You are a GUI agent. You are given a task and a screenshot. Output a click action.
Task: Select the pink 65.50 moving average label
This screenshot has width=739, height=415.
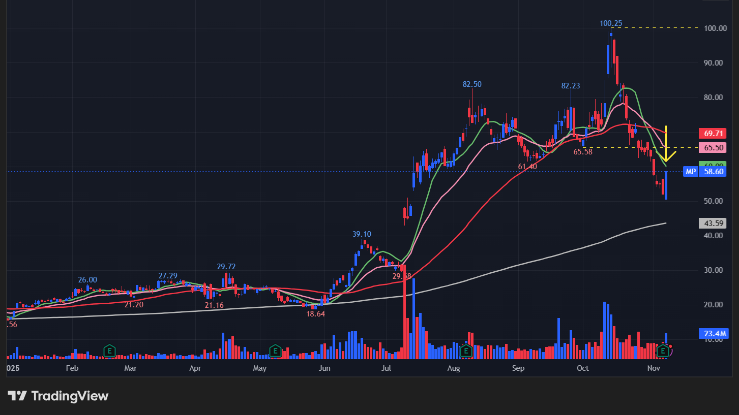(714, 148)
